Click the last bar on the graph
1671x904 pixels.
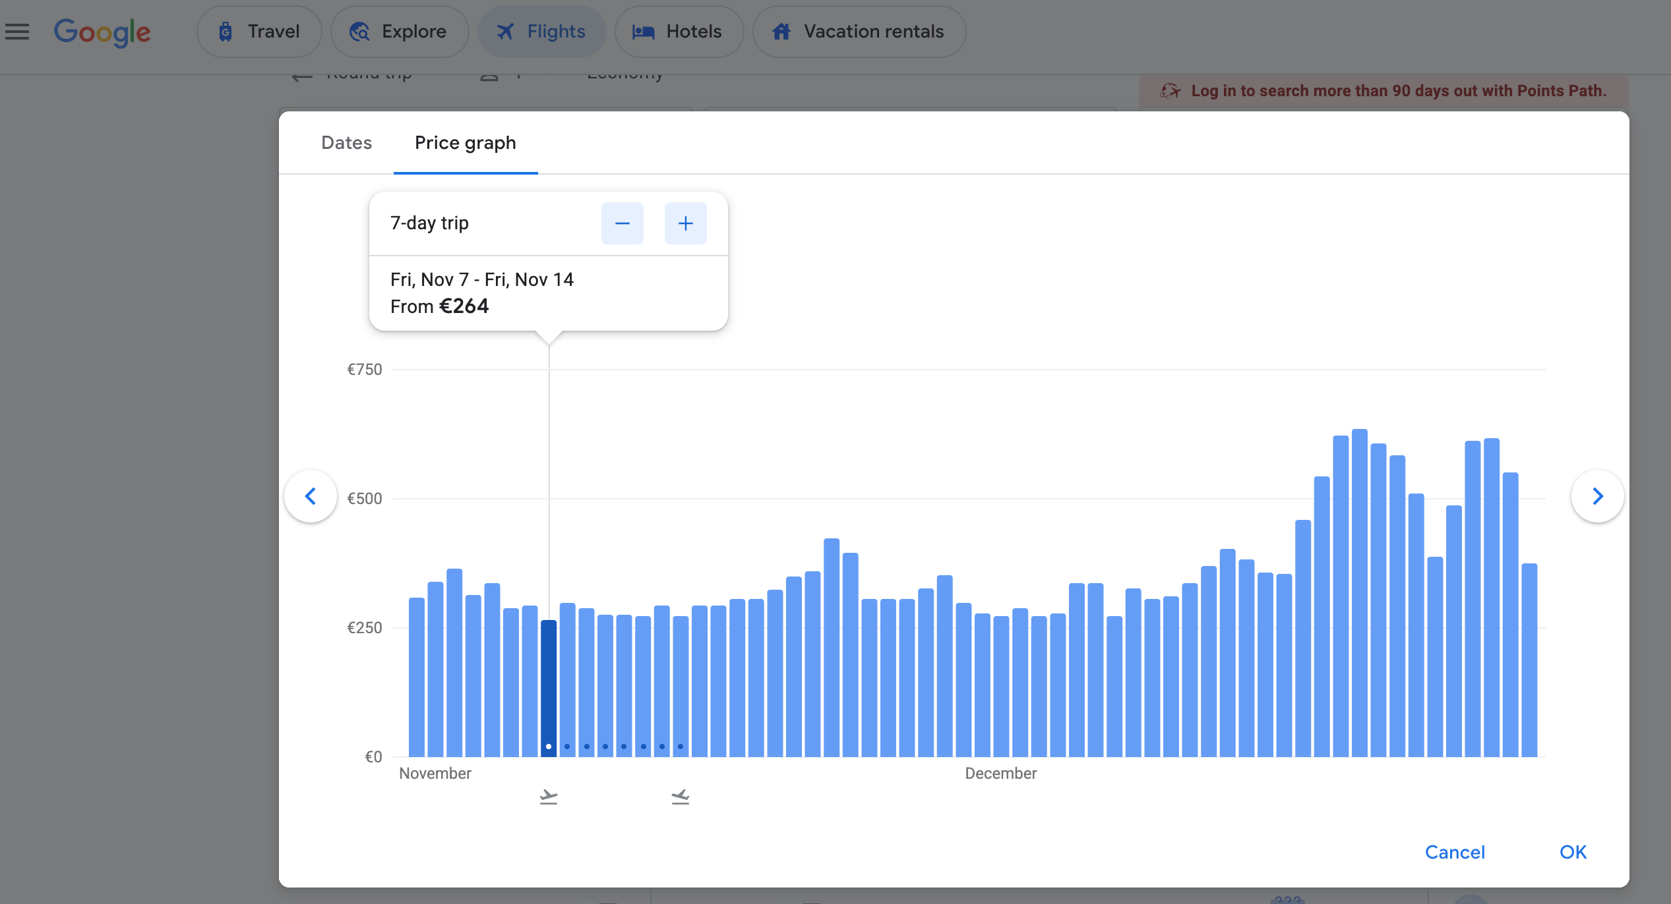click(1529, 660)
